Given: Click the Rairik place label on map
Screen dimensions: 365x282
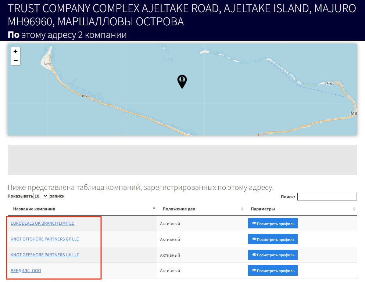Looking at the screenshot, I should (x=86, y=96).
